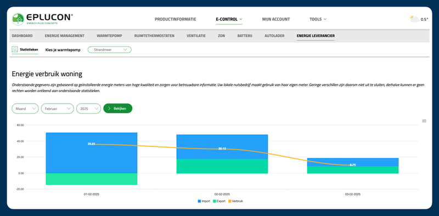Click the Eplucon house logo icon
The height and width of the screenshot is (216, 439).
(x=18, y=19)
